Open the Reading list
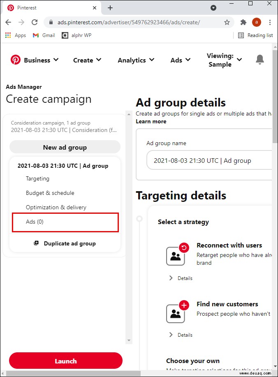 [255, 35]
